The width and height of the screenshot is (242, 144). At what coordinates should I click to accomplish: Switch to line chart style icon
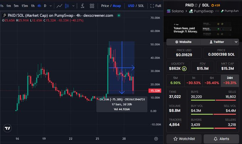(59, 6)
